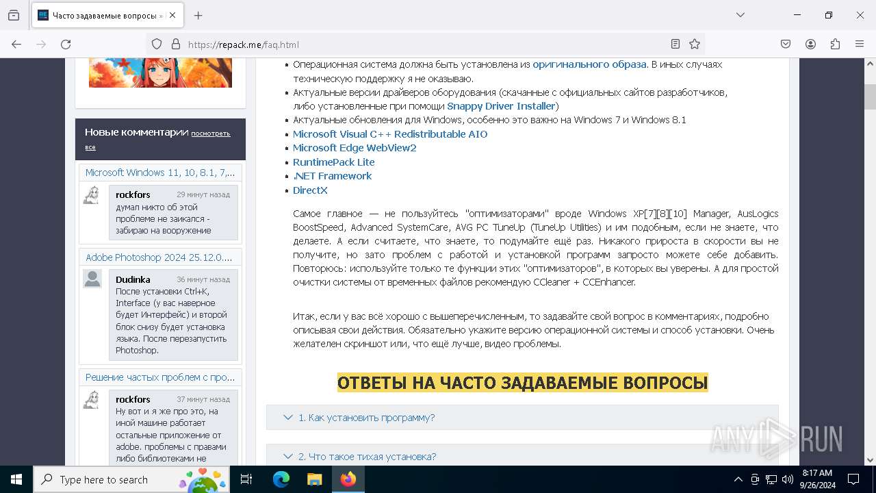Bookmark this page with the star icon
The width and height of the screenshot is (876, 493).
pos(695,44)
